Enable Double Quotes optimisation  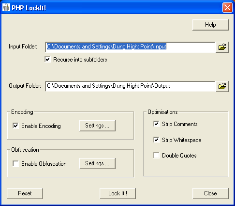pos(156,156)
